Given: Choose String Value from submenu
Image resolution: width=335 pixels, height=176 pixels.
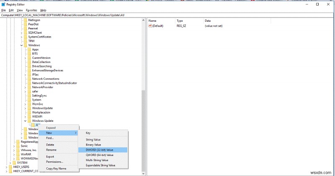Looking at the screenshot, I should (103, 140).
